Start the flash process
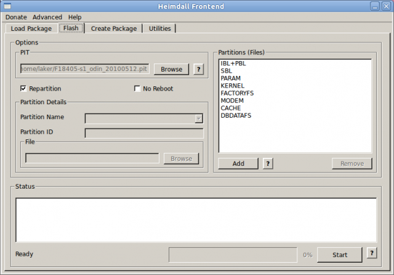The width and height of the screenshot is (394, 275). (340, 255)
